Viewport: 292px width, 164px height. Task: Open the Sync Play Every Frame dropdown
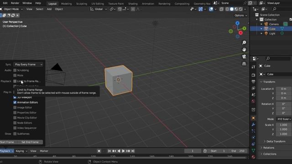[28, 64]
